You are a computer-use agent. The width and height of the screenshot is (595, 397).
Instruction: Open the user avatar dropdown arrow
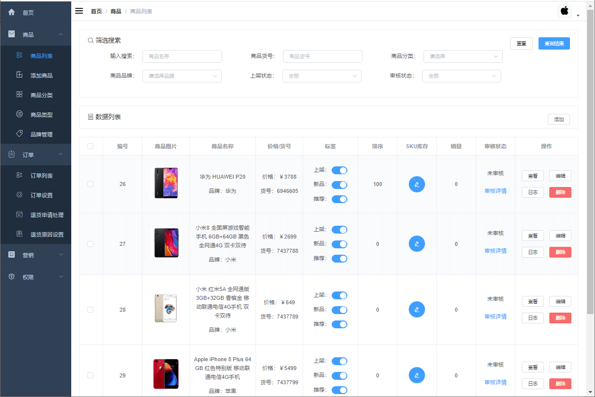coord(578,16)
